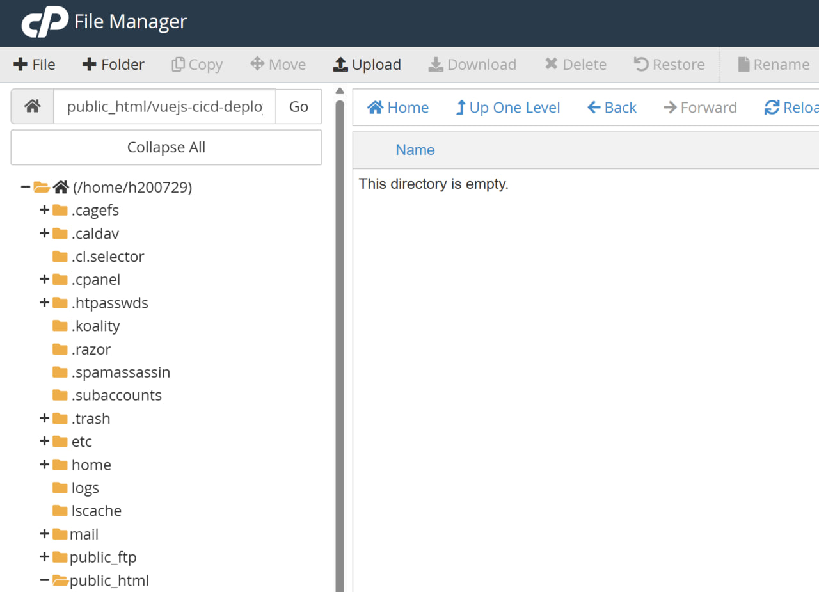The height and width of the screenshot is (592, 819).
Task: Click the .subaccounts folder icon
Action: point(60,394)
